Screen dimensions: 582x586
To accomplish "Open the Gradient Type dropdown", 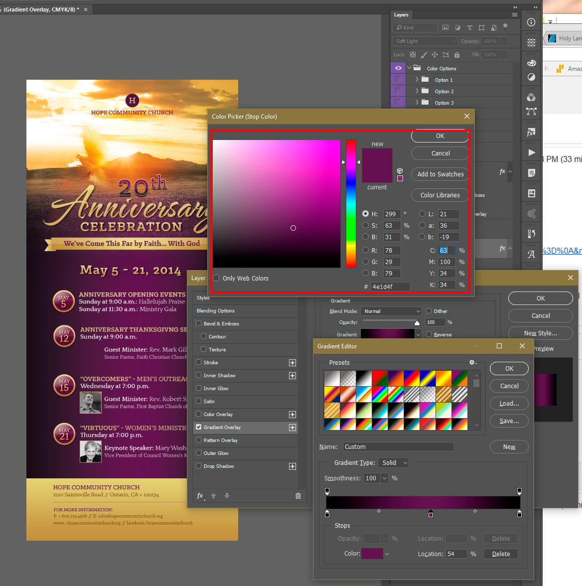I will (x=394, y=463).
